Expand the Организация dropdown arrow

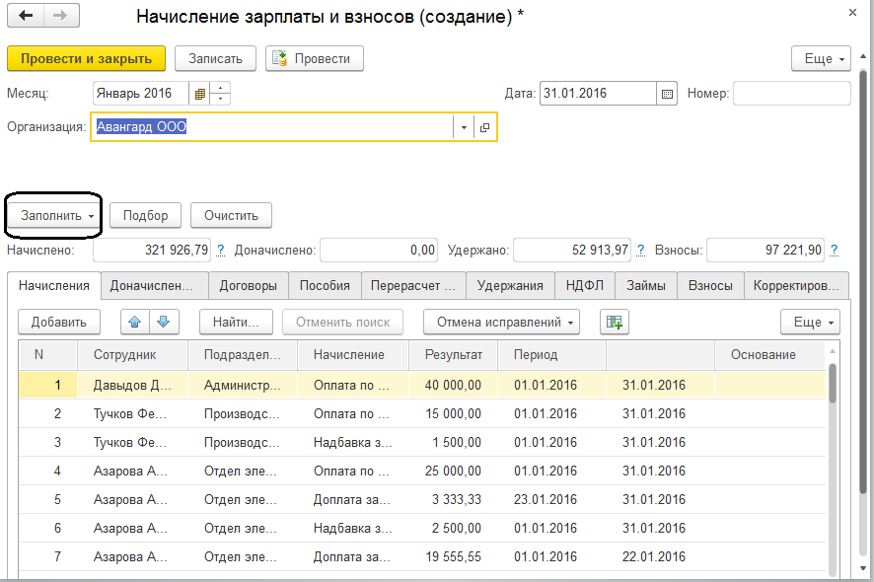coord(463,127)
